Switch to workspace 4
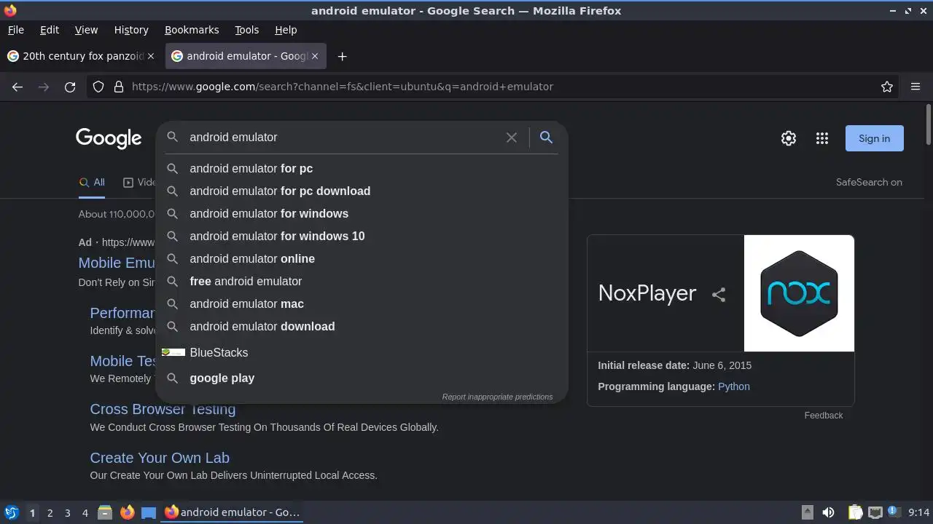The height and width of the screenshot is (524, 933). click(85, 512)
